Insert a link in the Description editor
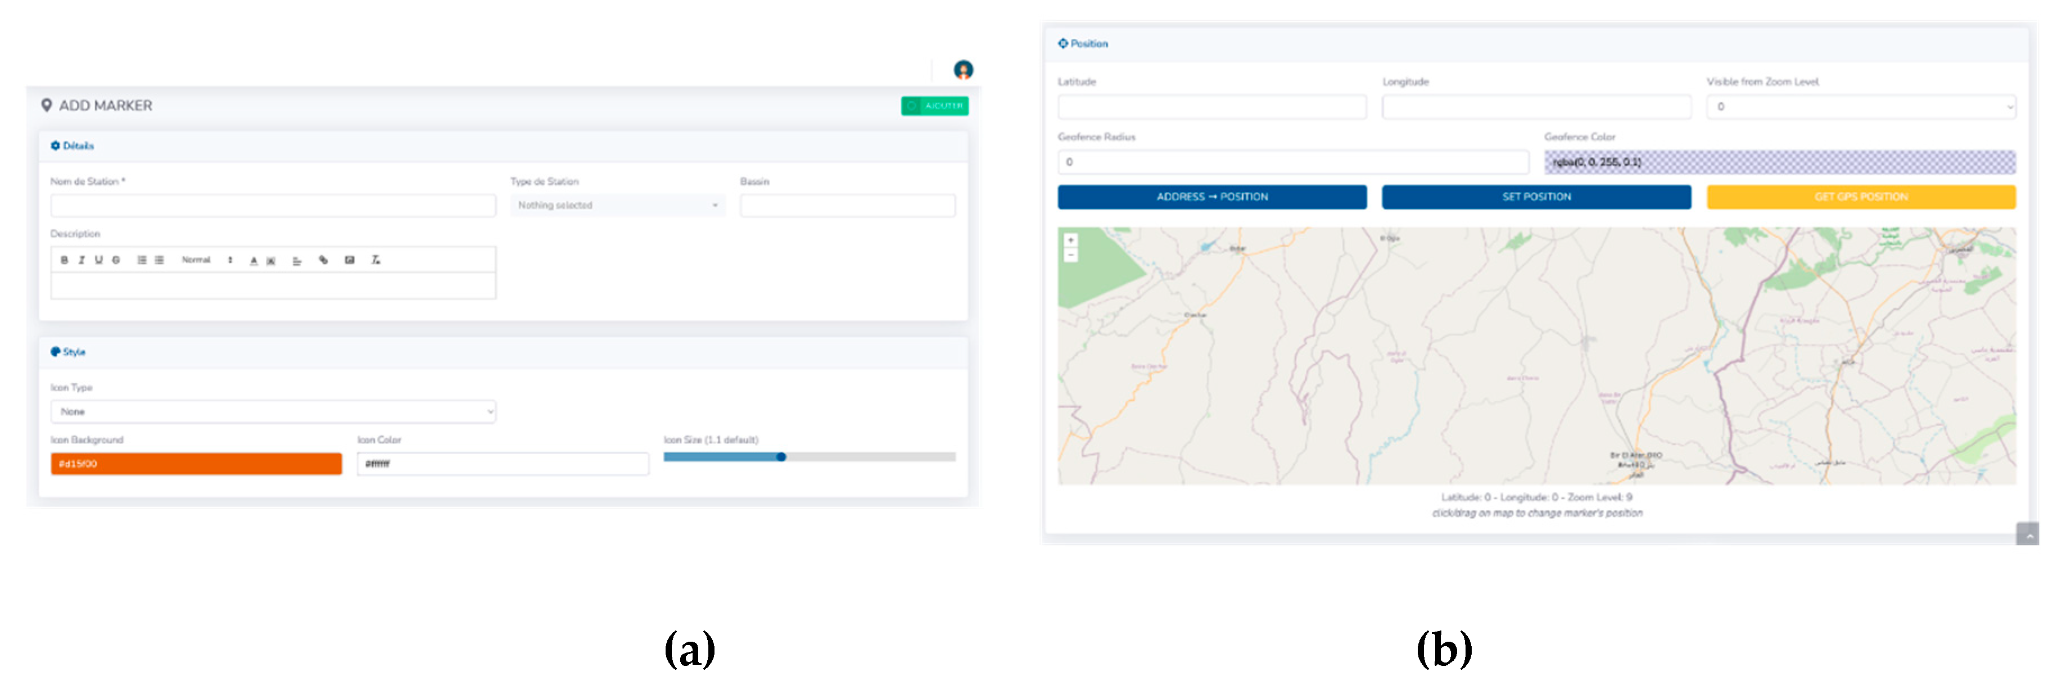 (323, 260)
